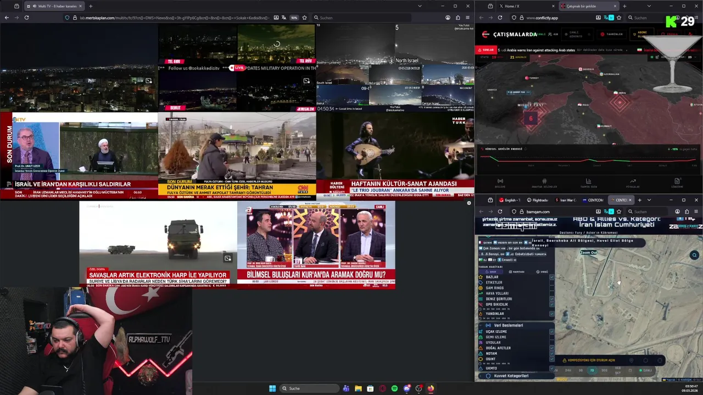Select the NTV İsrail ve İran stream

[79, 156]
